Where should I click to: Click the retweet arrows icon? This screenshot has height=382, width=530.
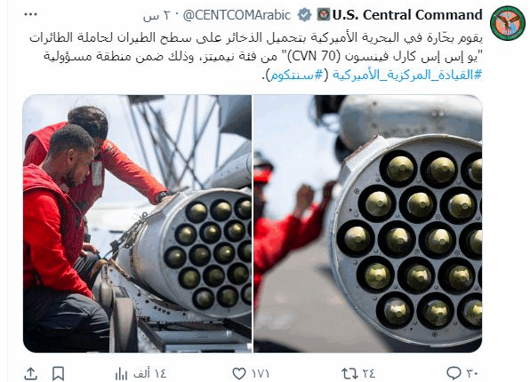[x=349, y=373]
